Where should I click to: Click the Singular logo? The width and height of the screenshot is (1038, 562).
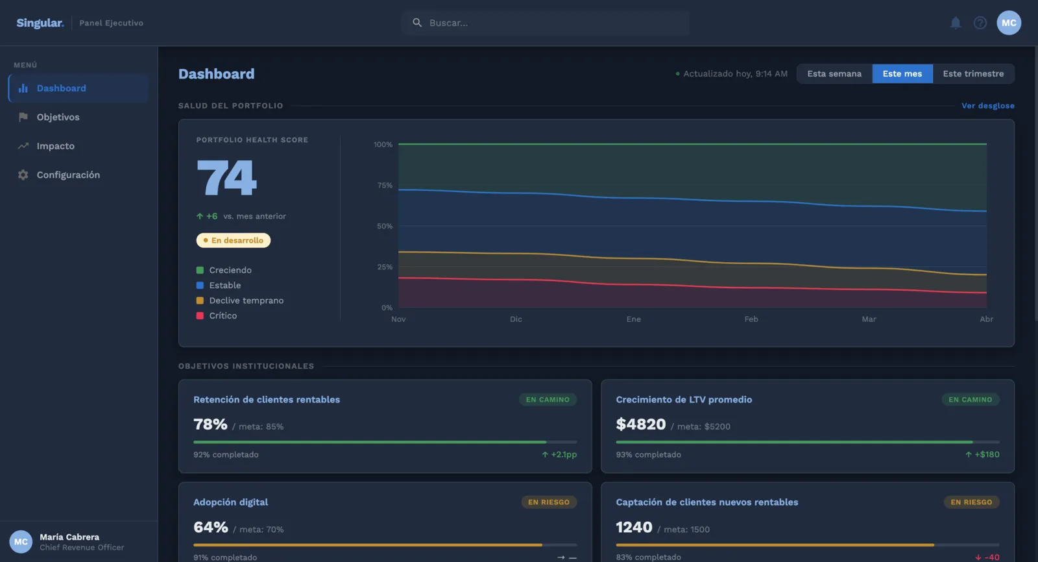pyautogui.click(x=40, y=23)
